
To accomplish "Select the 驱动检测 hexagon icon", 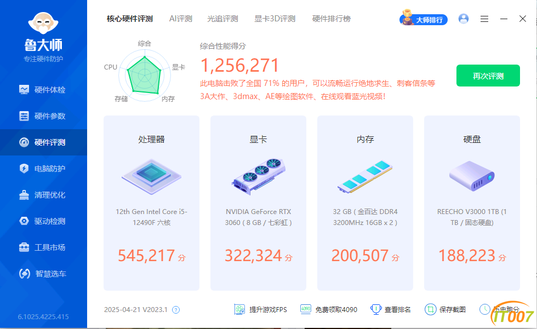I will pos(24,221).
